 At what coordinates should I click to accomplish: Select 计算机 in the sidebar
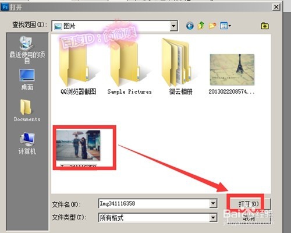[x=27, y=144]
